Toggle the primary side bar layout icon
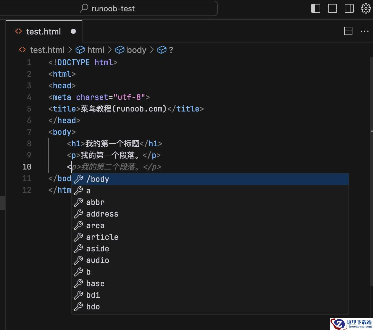 316,8
